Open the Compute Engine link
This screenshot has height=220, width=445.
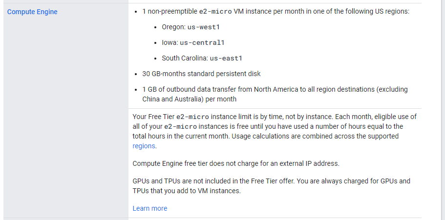32,12
